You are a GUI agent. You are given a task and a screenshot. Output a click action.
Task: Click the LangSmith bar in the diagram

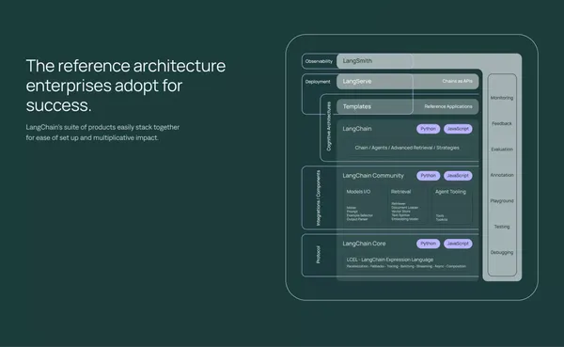coord(429,61)
